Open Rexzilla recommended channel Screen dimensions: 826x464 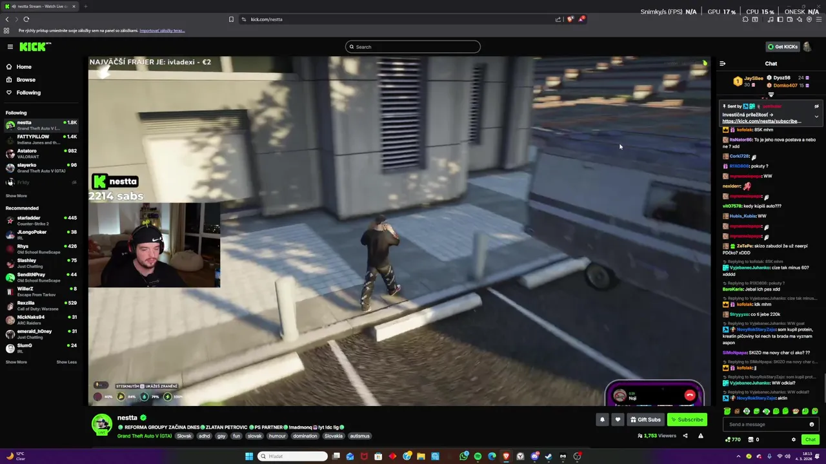pos(41,305)
